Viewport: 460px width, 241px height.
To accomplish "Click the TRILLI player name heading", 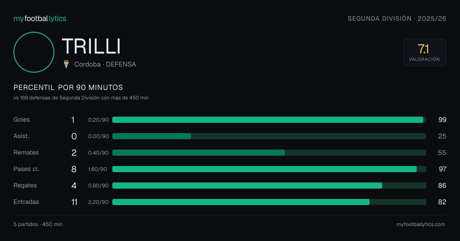I will click(91, 46).
